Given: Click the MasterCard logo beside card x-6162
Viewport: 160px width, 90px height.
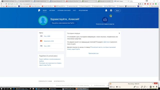Looking at the screenshot, I should point(41,41).
